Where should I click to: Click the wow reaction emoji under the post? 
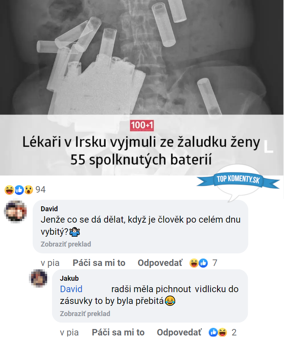coord(29,190)
